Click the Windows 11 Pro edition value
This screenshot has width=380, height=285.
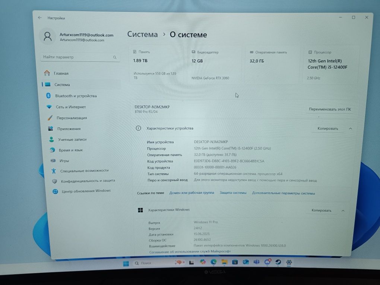(x=206, y=222)
